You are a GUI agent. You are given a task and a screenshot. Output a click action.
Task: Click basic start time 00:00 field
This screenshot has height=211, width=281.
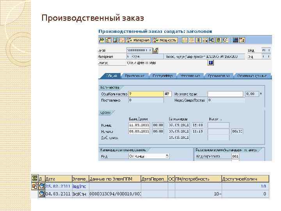pos(158,131)
